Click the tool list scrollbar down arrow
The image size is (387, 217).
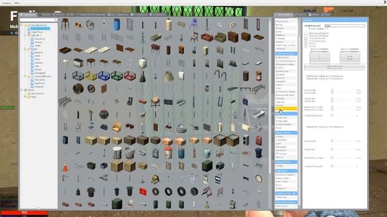click(299, 207)
